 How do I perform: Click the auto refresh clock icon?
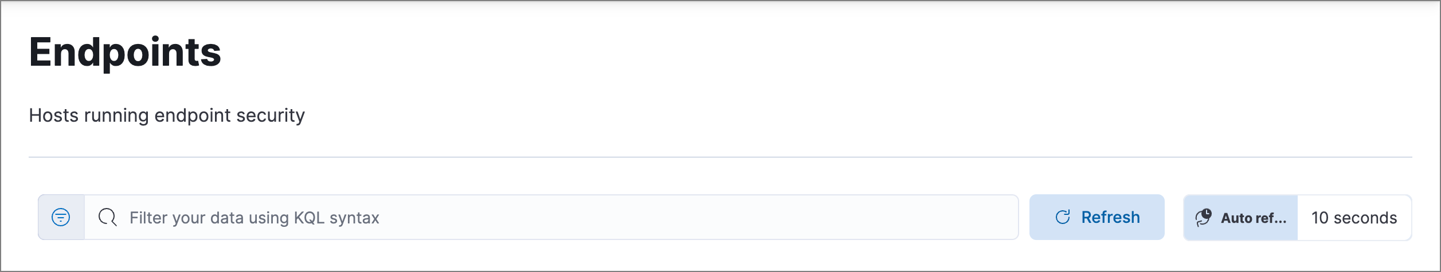pyautogui.click(x=1203, y=217)
